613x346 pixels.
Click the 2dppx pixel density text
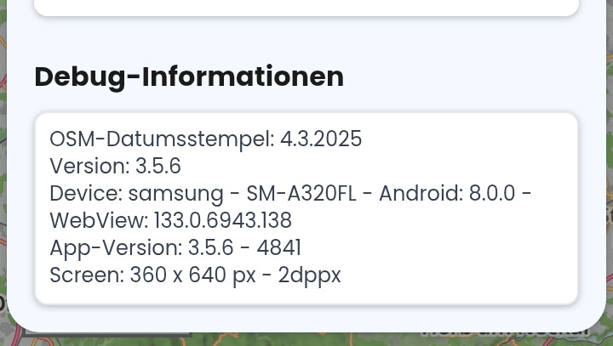pos(309,275)
